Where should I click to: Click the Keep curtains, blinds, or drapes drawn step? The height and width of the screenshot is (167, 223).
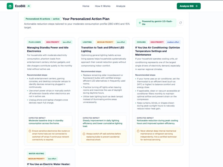[156, 106]
